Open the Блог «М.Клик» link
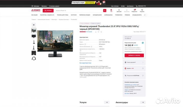The image size is (183, 107). point(115,6)
